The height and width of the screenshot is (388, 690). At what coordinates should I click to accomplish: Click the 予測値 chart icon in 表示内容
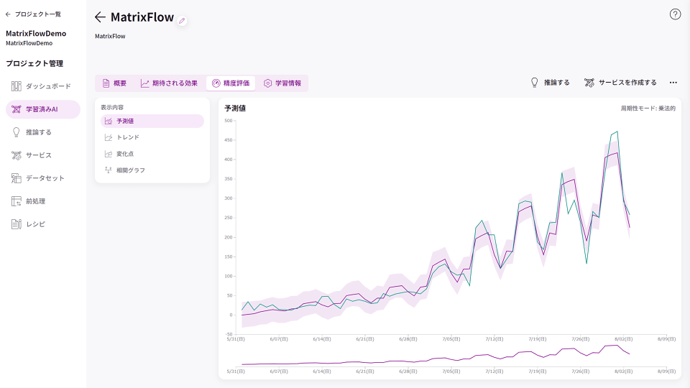(109, 121)
